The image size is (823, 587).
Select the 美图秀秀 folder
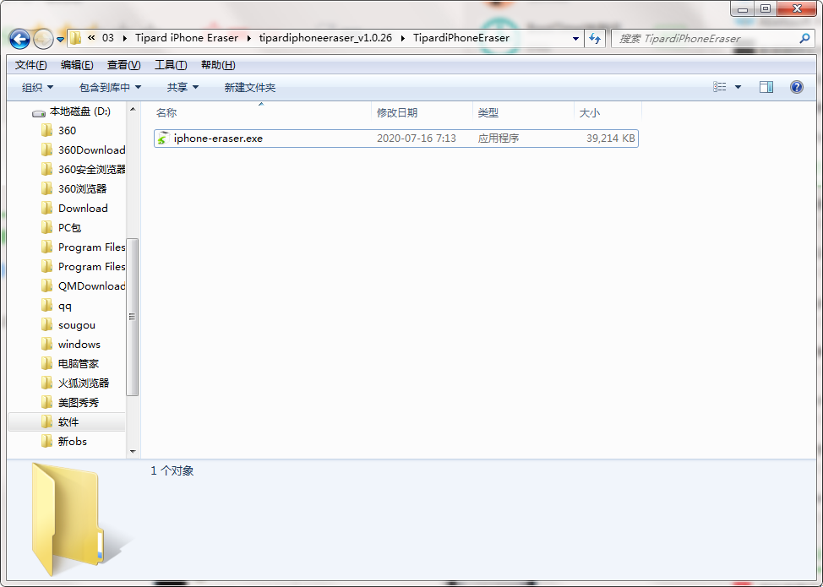click(79, 402)
